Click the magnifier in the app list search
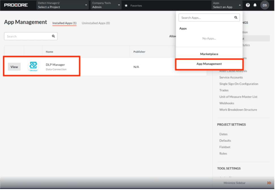 coord(53,36)
